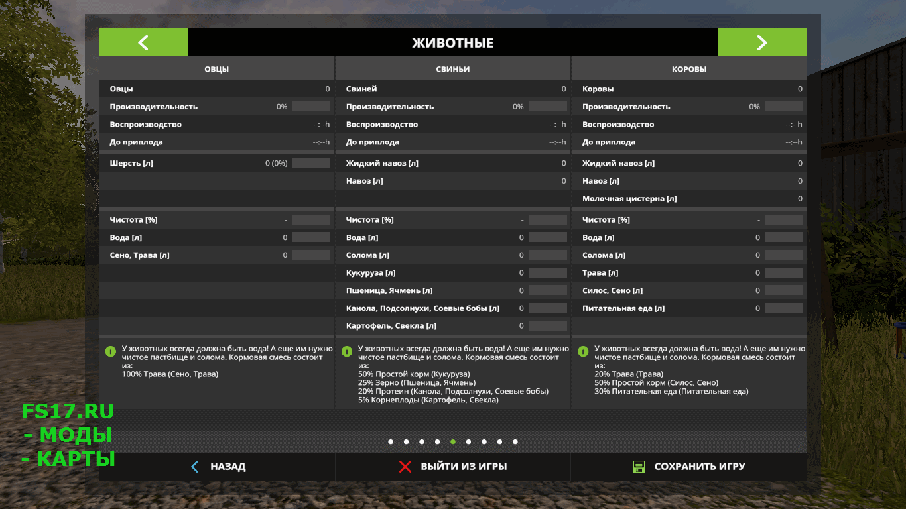Save with СОХРАНИТЬ ИГРУ button

click(x=689, y=467)
